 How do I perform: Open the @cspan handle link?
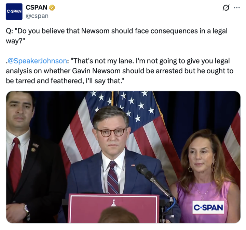[x=37, y=16]
